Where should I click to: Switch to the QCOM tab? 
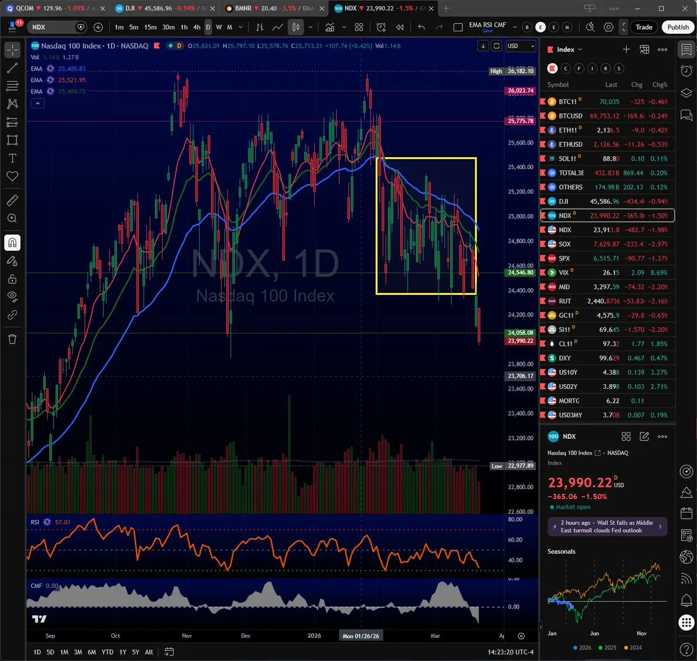(x=54, y=9)
